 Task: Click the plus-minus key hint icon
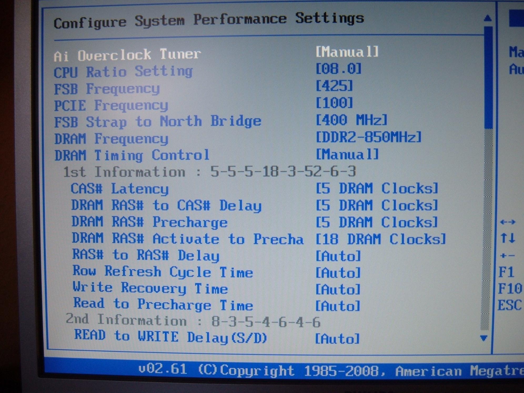coord(507,255)
